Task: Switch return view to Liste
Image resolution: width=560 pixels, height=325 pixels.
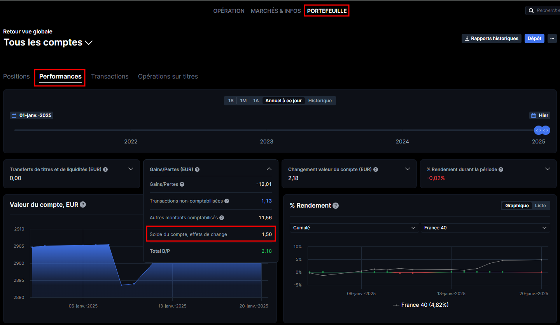Action: [x=540, y=206]
